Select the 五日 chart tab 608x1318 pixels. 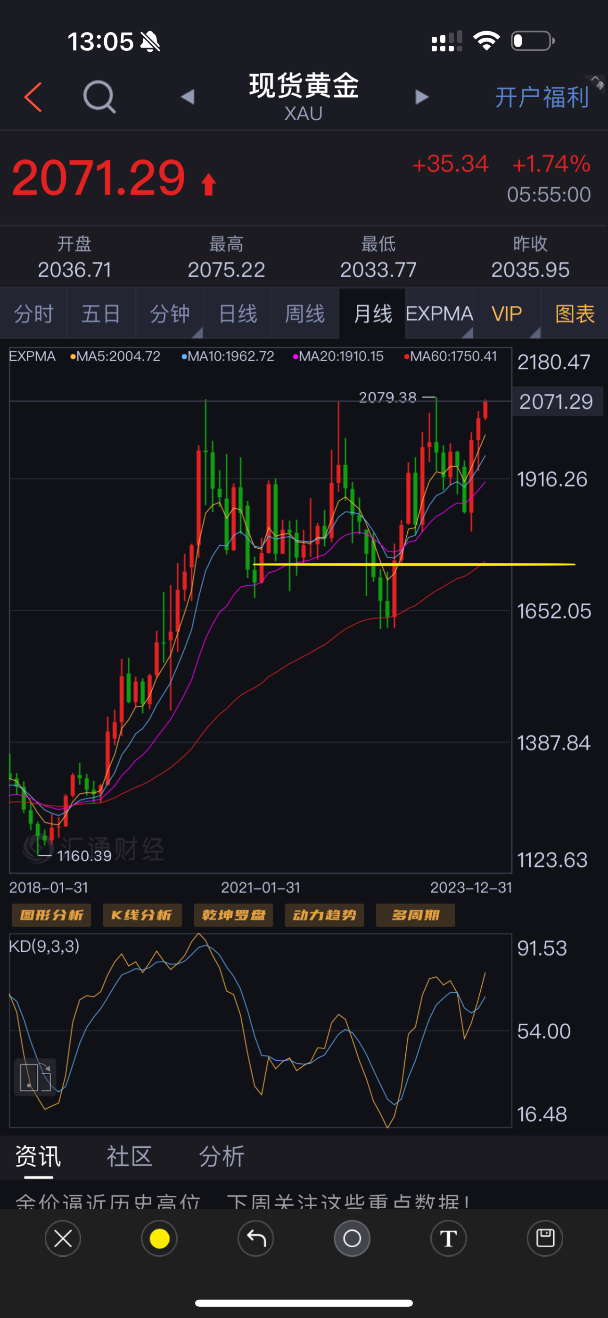click(x=101, y=313)
